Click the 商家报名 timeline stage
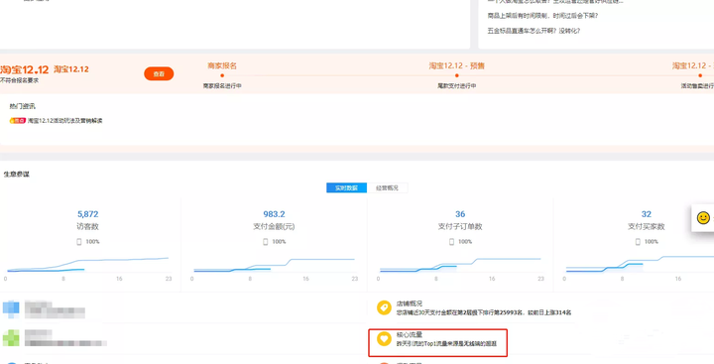The height and width of the screenshot is (364, 714). click(222, 65)
